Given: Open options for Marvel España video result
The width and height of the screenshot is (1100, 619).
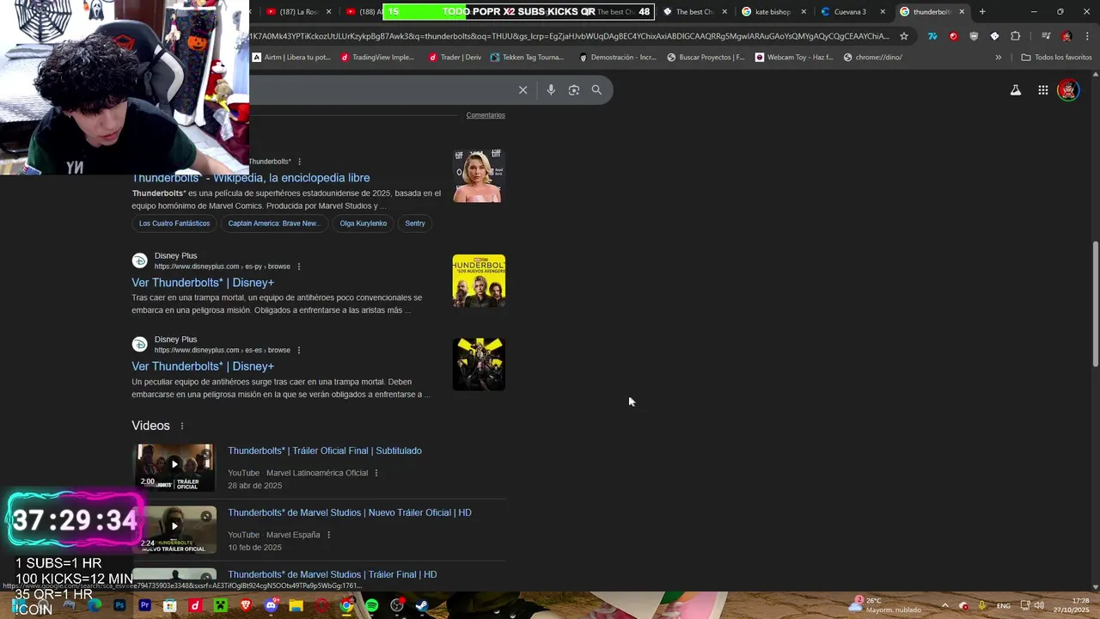Looking at the screenshot, I should [x=328, y=535].
